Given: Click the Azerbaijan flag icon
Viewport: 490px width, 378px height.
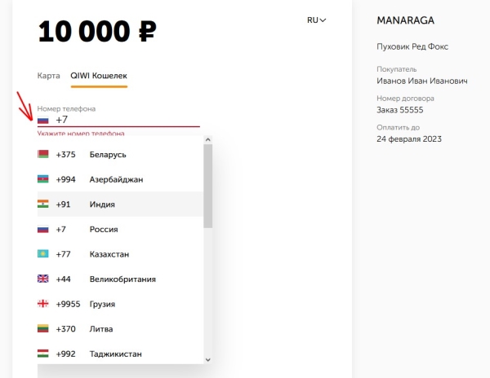Looking at the screenshot, I should [x=43, y=179].
